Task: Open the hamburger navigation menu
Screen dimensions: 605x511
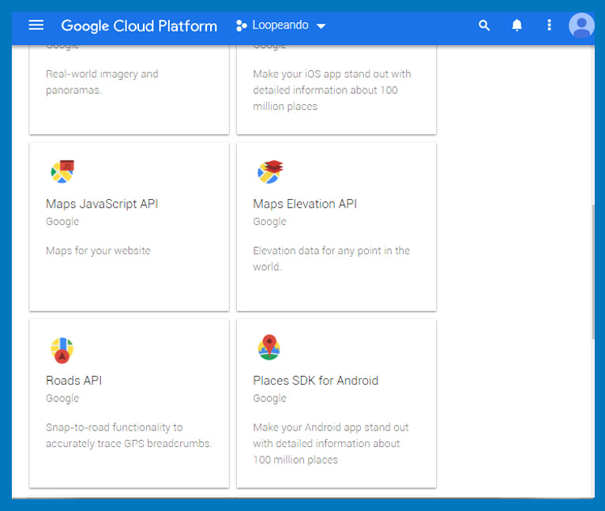Action: (x=36, y=25)
